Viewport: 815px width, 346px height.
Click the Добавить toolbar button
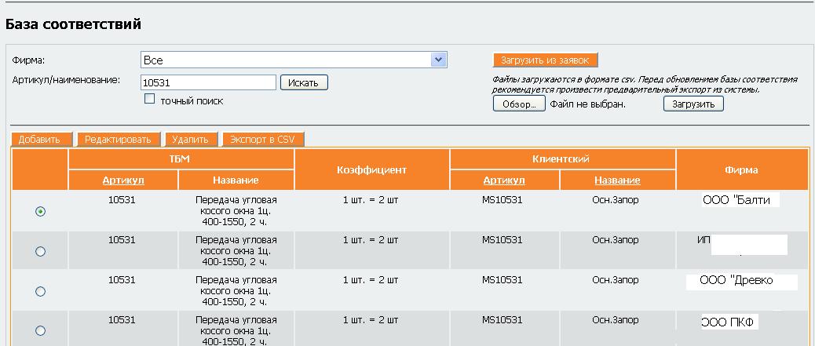pos(40,140)
